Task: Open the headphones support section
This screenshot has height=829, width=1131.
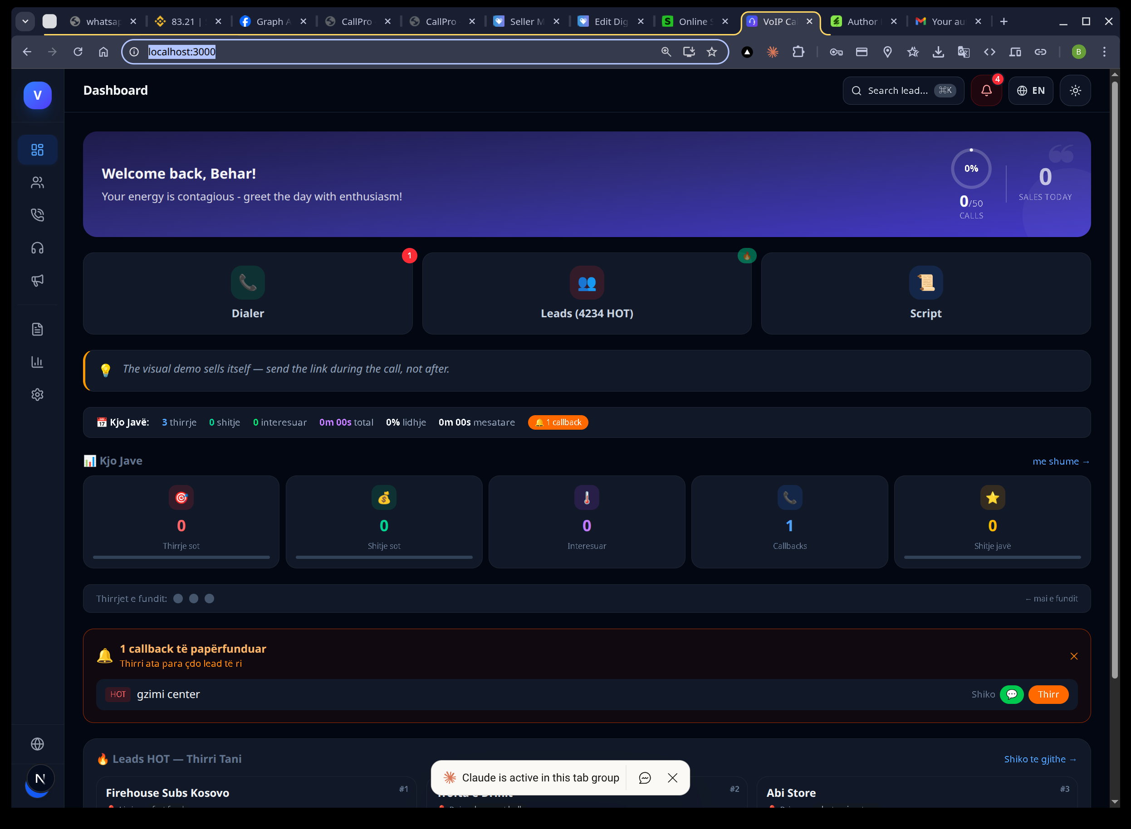Action: (37, 247)
